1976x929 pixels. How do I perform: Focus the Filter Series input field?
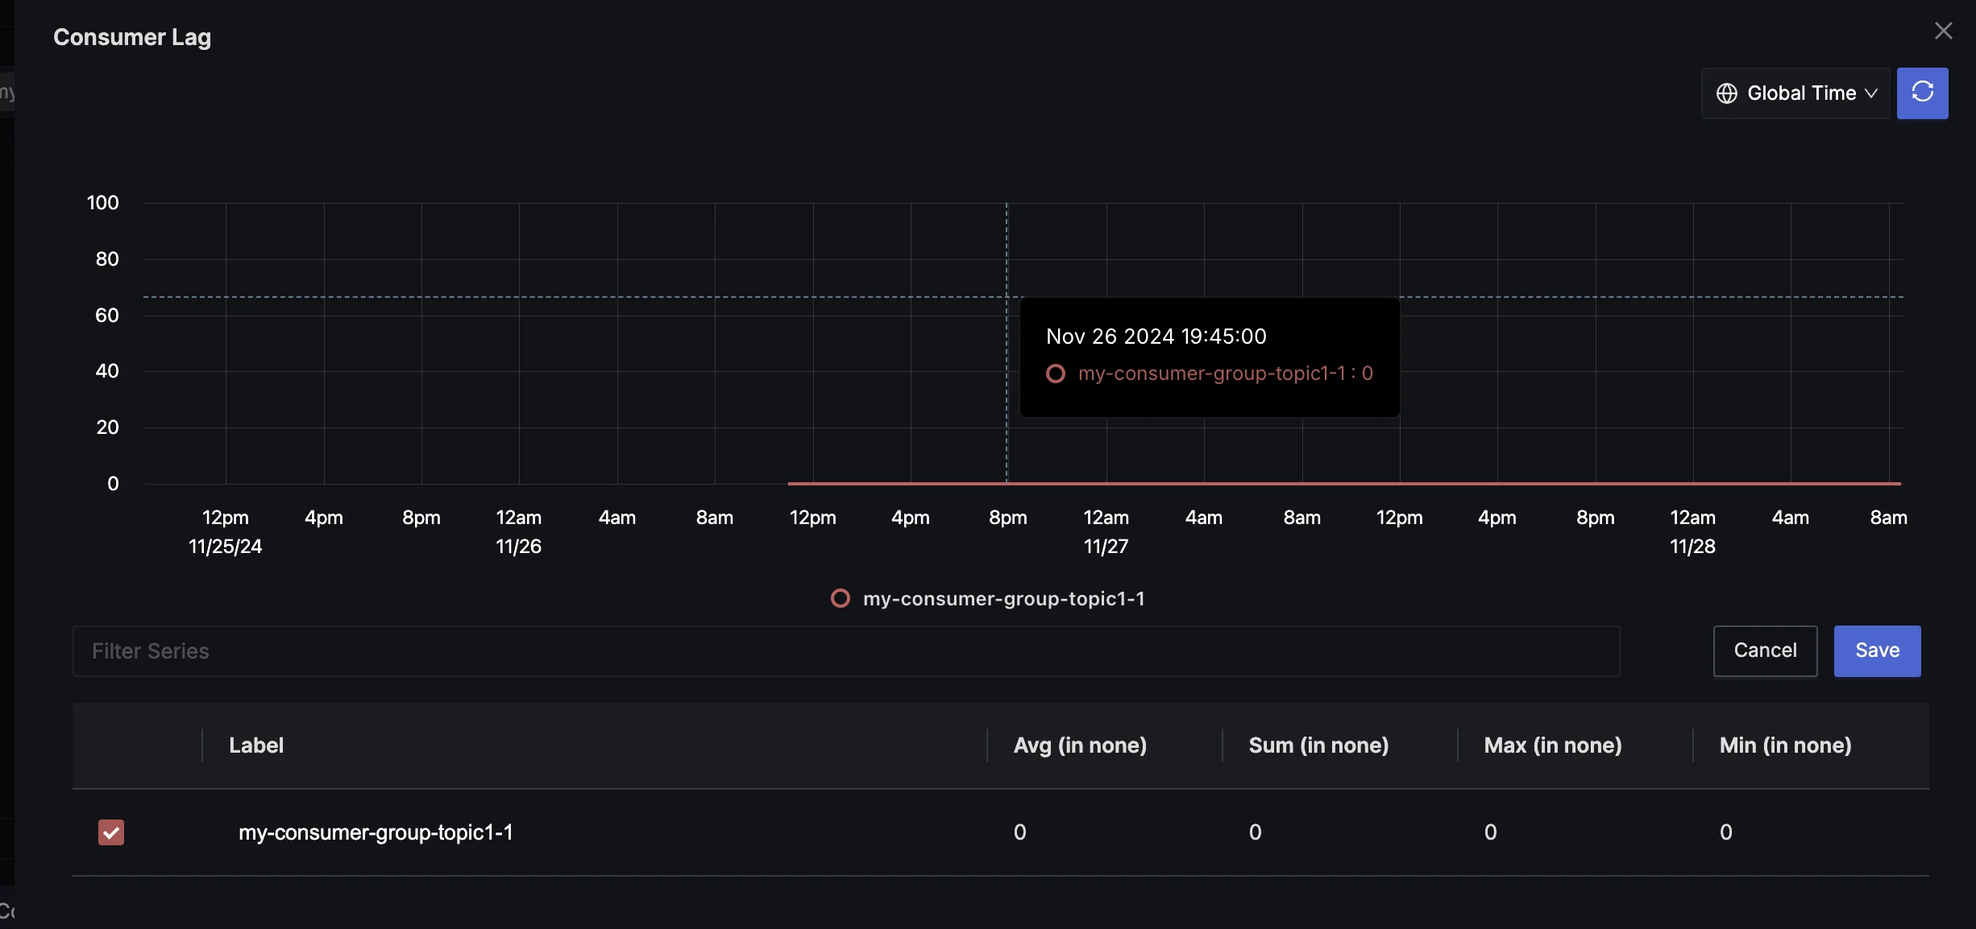point(846,651)
